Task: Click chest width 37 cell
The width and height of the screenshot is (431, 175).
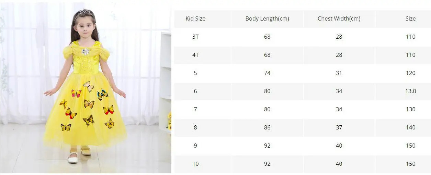Action: coord(339,127)
